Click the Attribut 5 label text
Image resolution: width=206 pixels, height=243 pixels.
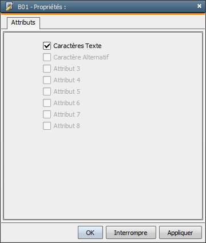coord(67,91)
